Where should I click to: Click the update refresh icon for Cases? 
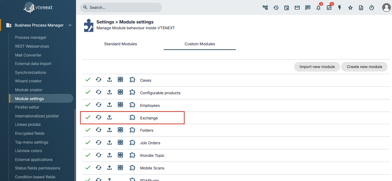click(99, 80)
